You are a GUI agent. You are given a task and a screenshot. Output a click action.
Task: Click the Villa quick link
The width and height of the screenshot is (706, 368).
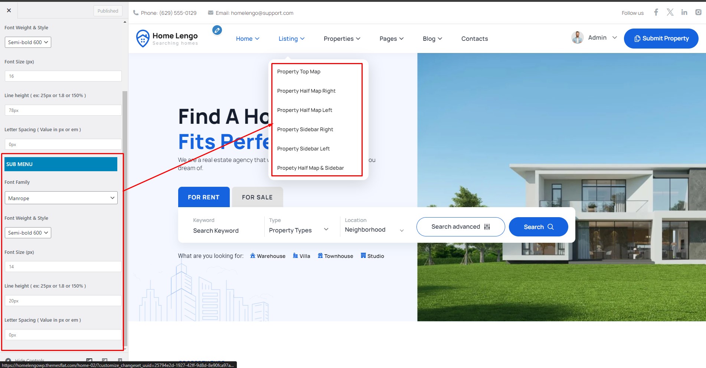pos(301,256)
